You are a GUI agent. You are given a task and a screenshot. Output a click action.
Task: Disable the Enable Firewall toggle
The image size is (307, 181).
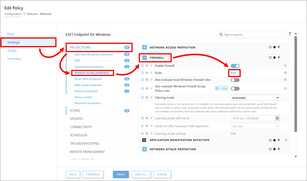pyautogui.click(x=235, y=66)
